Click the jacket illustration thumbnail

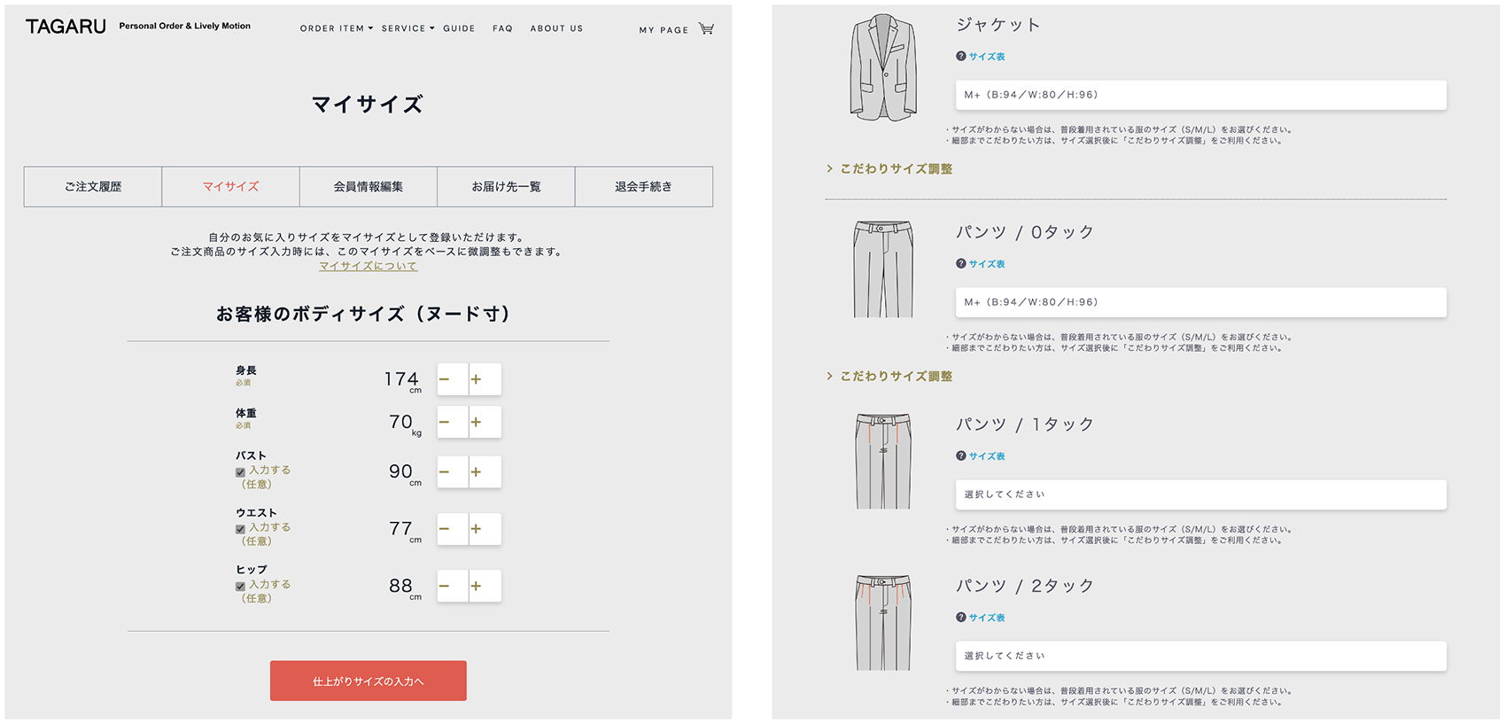(x=882, y=68)
